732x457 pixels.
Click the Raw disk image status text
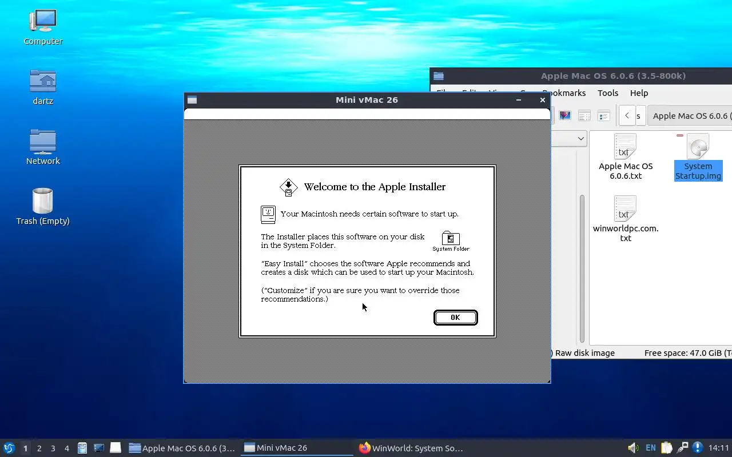click(x=584, y=353)
